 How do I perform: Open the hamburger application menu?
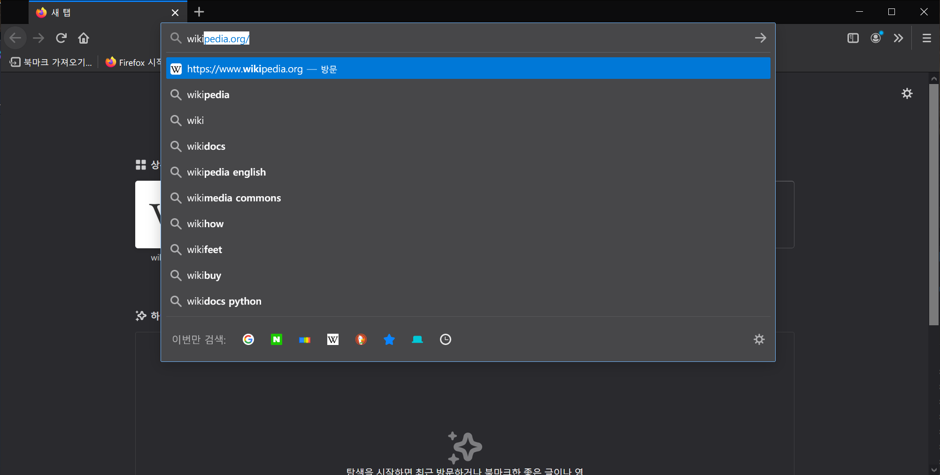927,38
